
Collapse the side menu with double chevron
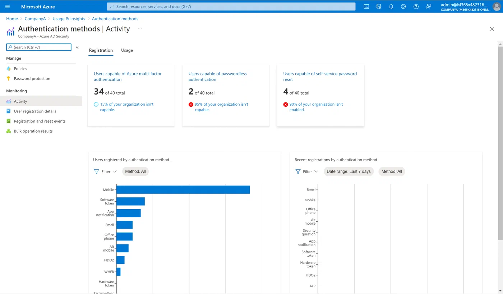(77, 47)
